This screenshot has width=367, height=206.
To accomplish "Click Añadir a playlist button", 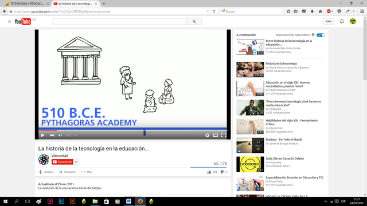I will coord(46,172).
